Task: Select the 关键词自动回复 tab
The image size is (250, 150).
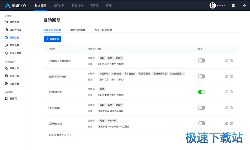Action: pos(52,30)
